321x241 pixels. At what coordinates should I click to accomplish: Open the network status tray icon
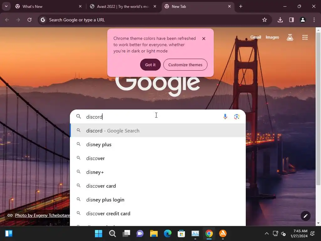[275, 233]
